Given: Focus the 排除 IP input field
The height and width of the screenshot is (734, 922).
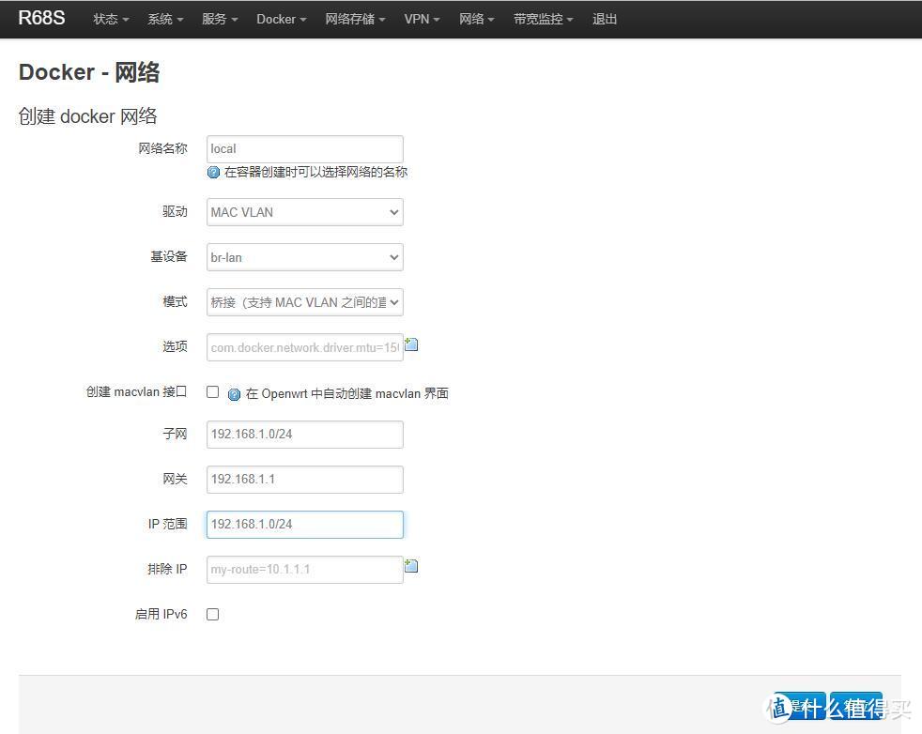Looking at the screenshot, I should 304,570.
